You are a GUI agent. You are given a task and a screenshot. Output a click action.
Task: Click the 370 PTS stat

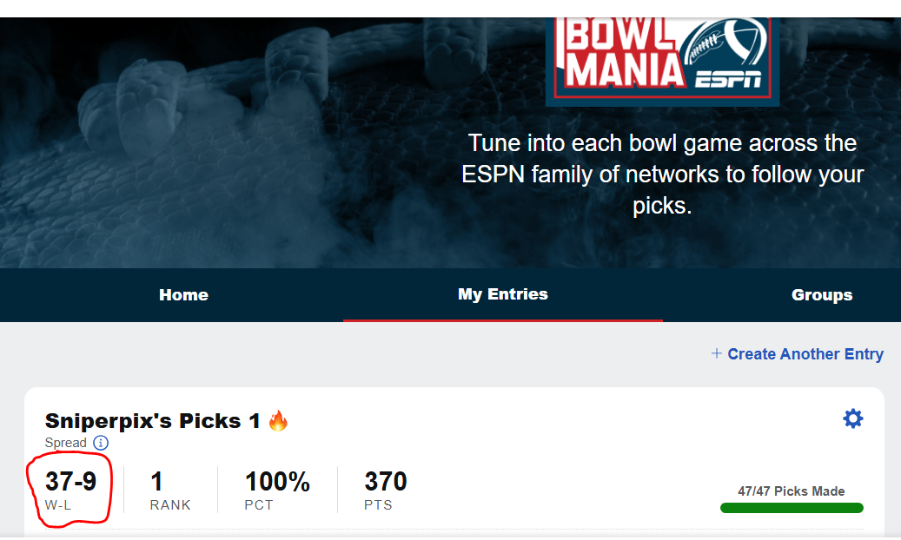[385, 482]
